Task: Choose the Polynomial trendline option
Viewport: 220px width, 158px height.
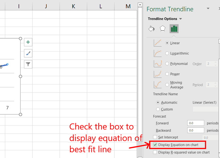Action: [x=167, y=64]
